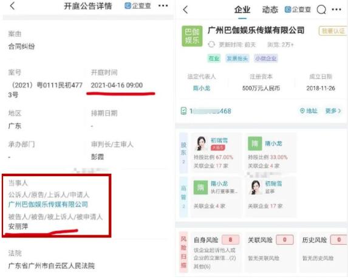Open the 地址 location link
Image resolution: width=348 pixels, height=280 pixels.
click(x=309, y=111)
